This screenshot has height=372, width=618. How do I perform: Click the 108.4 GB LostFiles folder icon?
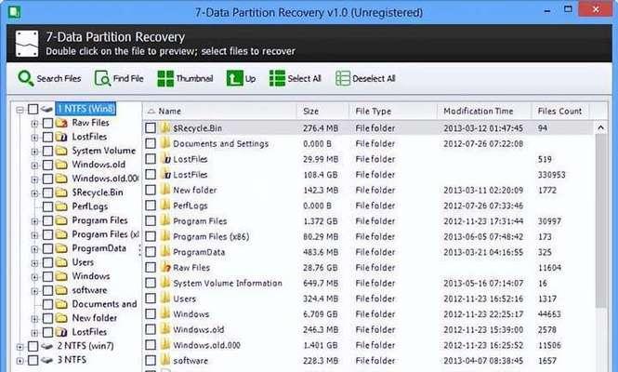point(165,174)
